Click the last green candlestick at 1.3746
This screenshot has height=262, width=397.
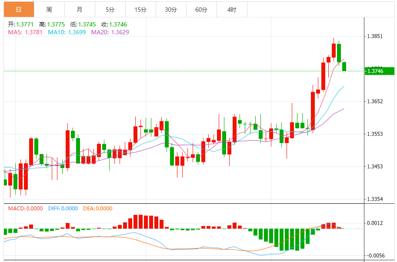pos(344,66)
